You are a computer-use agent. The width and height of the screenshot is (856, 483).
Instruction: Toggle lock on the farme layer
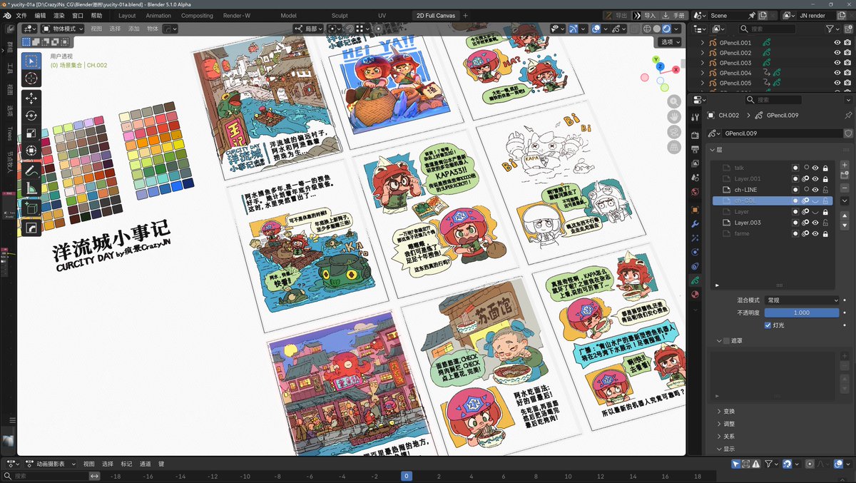[825, 234]
